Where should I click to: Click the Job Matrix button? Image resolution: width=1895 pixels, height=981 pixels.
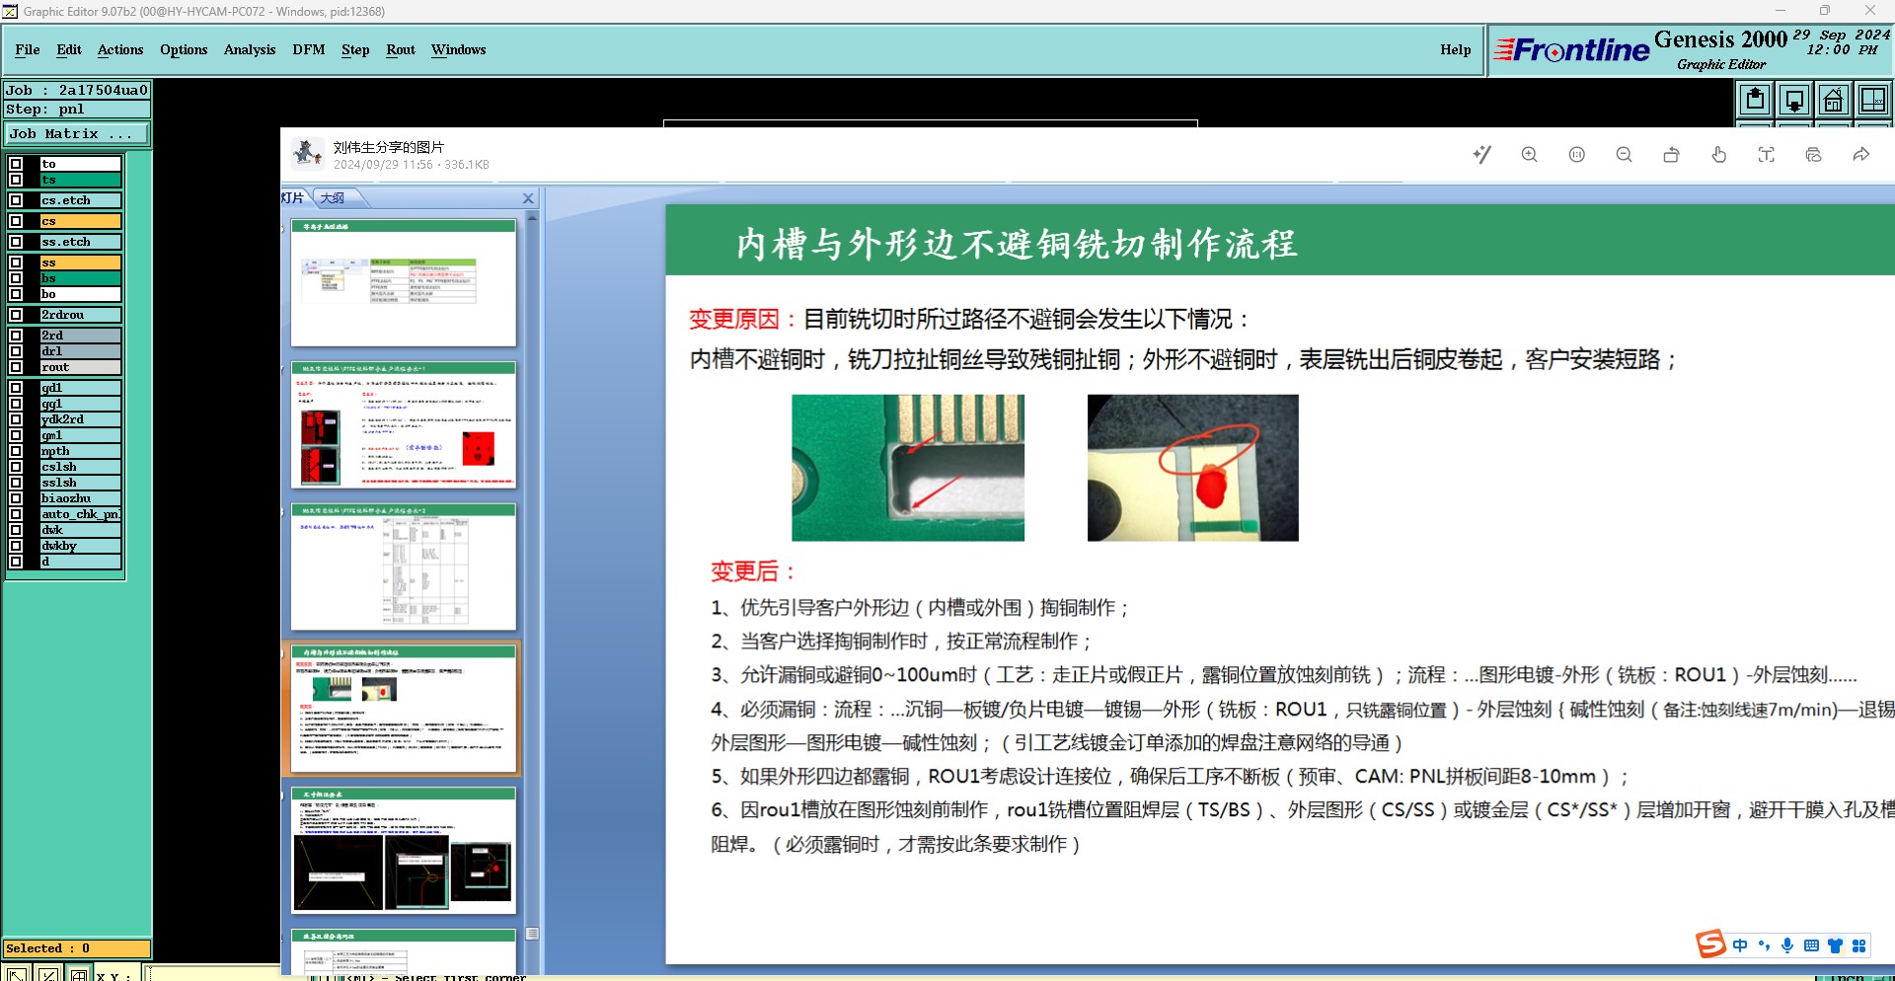click(77, 133)
